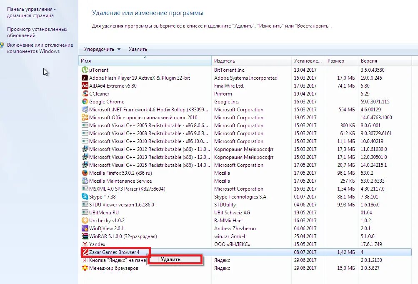Click the WinDjView icon

(x=85, y=228)
